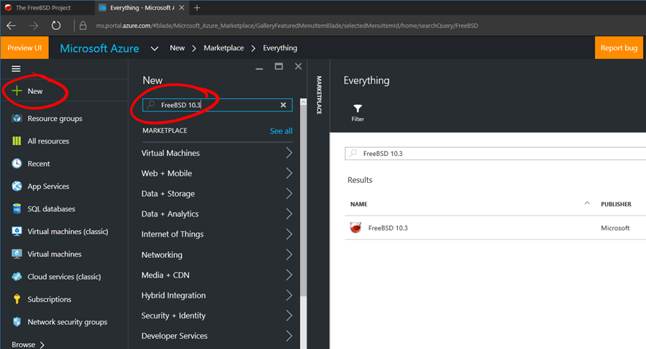The height and width of the screenshot is (349, 646).
Task: Click the Cloud services (classic) icon
Action: (17, 277)
